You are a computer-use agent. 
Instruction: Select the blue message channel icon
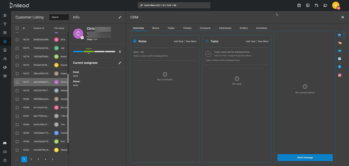(339, 51)
